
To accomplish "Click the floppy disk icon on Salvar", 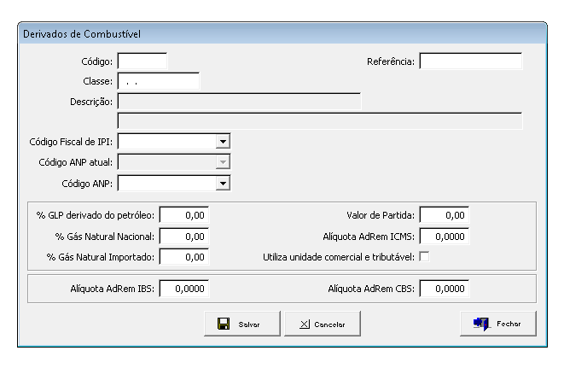I will [223, 324].
